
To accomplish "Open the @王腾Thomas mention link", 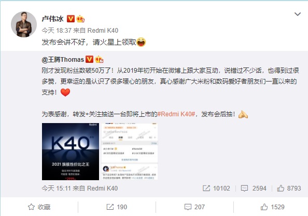I will tap(63, 59).
